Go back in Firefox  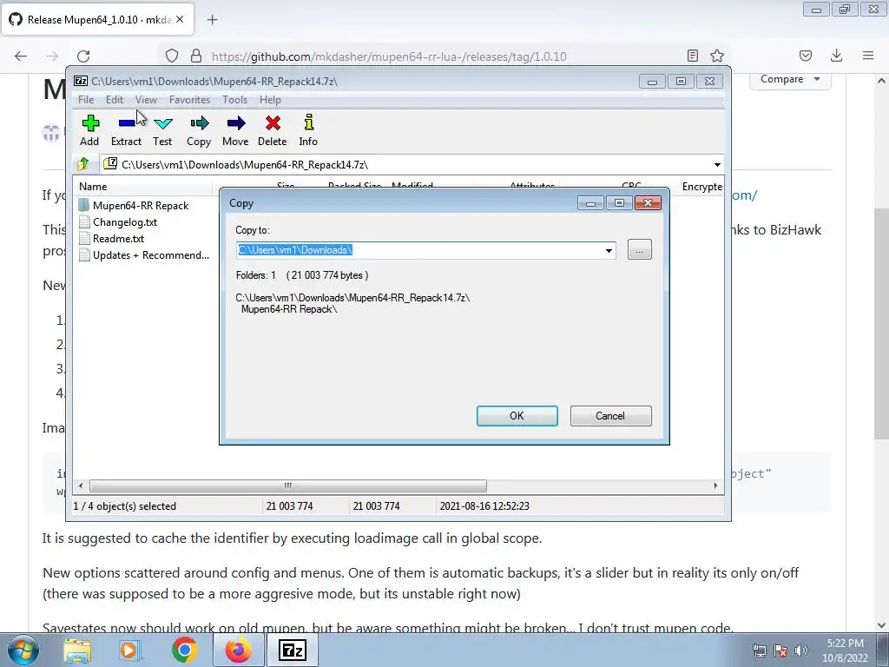[x=21, y=56]
